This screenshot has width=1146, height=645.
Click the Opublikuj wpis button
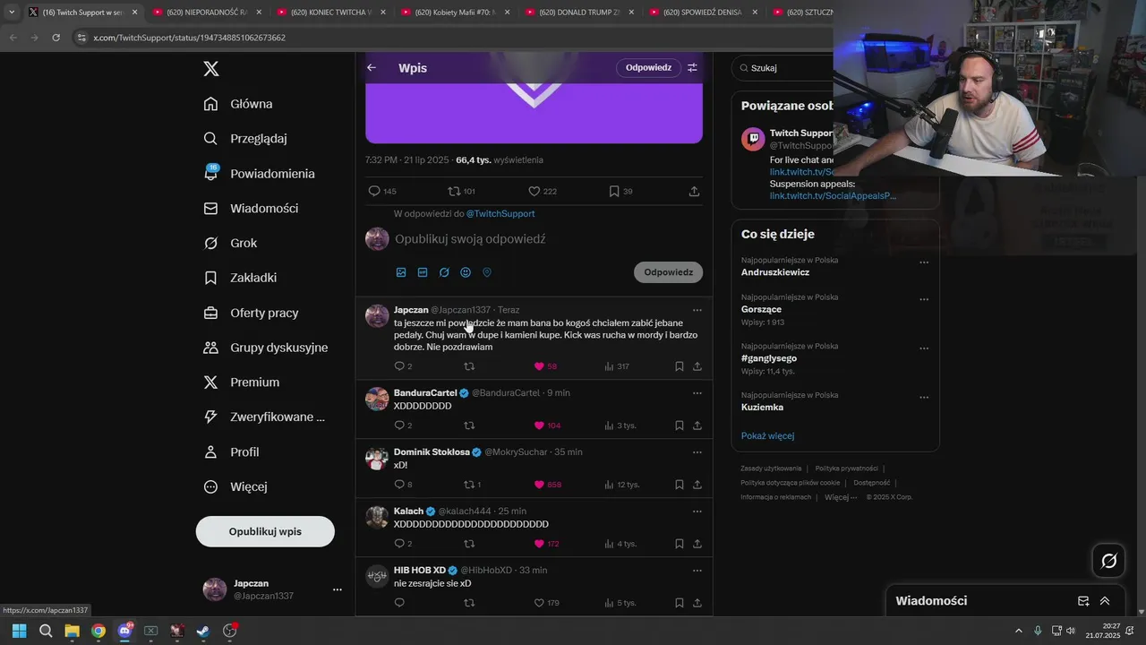tap(265, 531)
